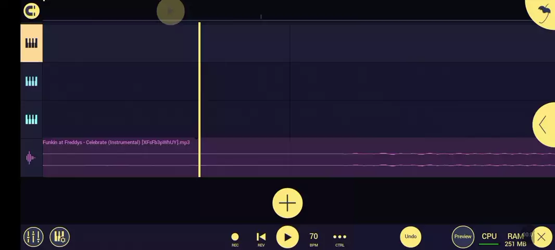Select the second piano instrument track

click(x=31, y=81)
